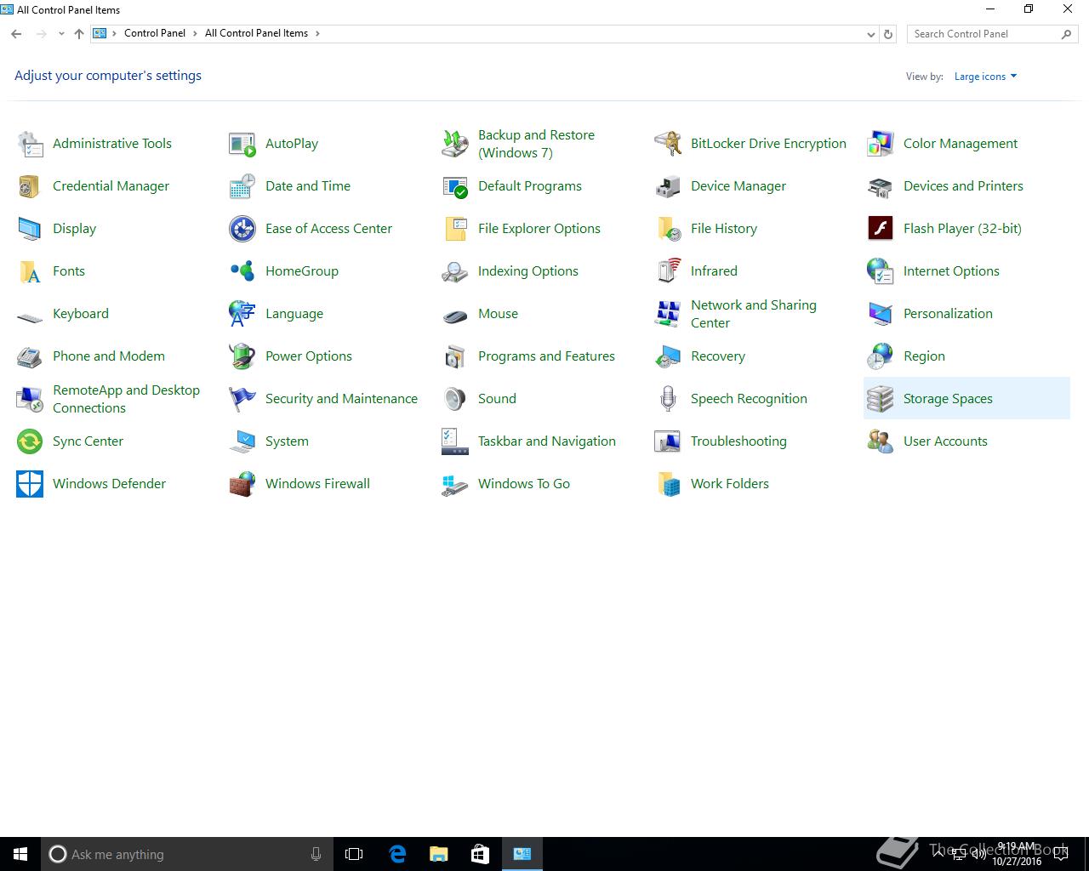Open the AutoPlay icon
The image size is (1089, 871).
point(242,144)
